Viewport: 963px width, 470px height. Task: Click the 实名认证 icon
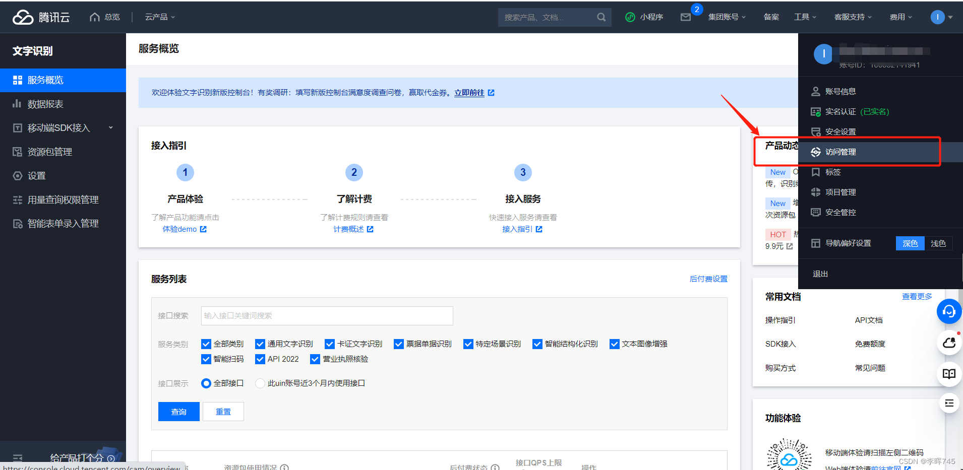[815, 112]
